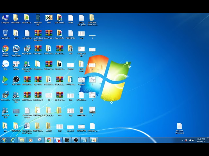This screenshot has width=209, height=156.
Task: Select the Zalo desktop shortcut
Action: coord(5,65)
